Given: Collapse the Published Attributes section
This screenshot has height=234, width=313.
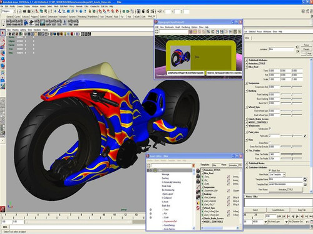Looking at the screenshot, I should [247, 60].
